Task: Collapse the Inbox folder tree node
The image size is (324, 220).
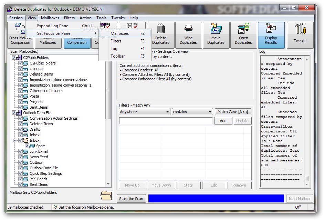Action: click(x=15, y=141)
